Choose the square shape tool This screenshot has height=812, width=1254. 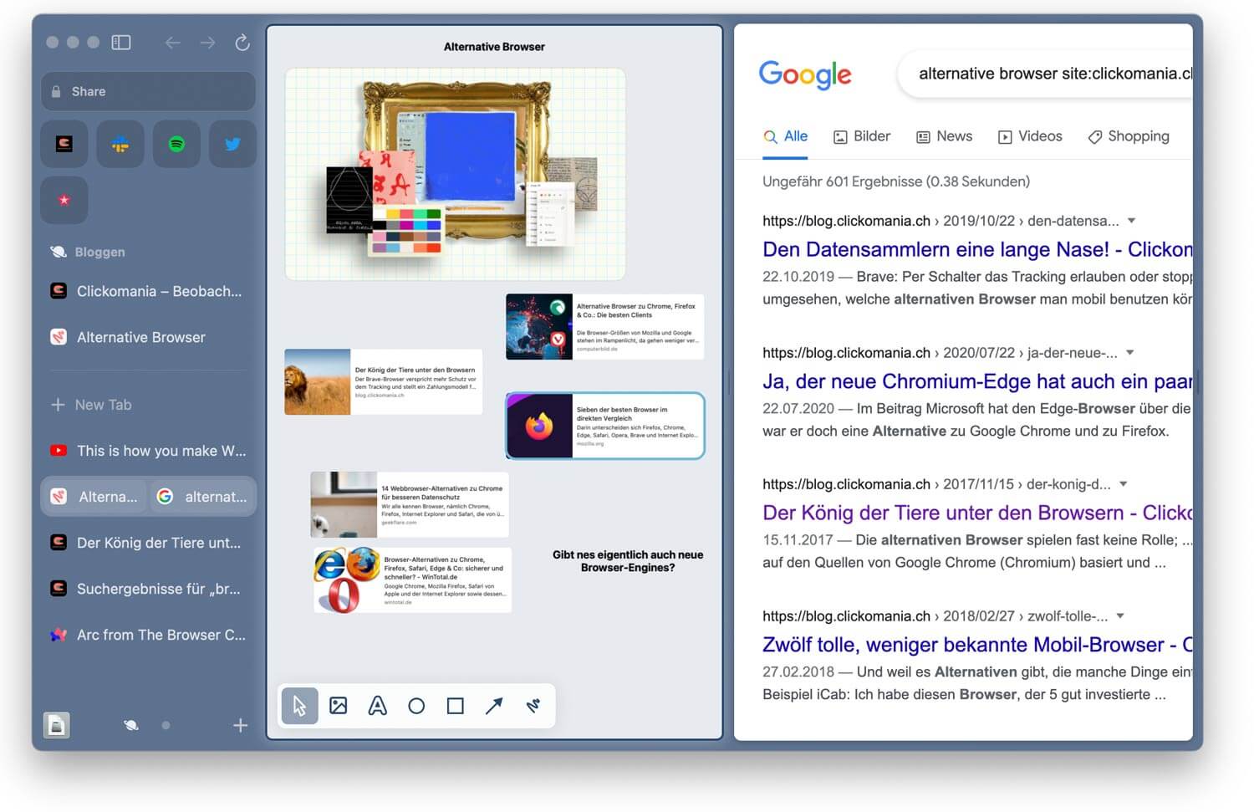click(x=455, y=706)
